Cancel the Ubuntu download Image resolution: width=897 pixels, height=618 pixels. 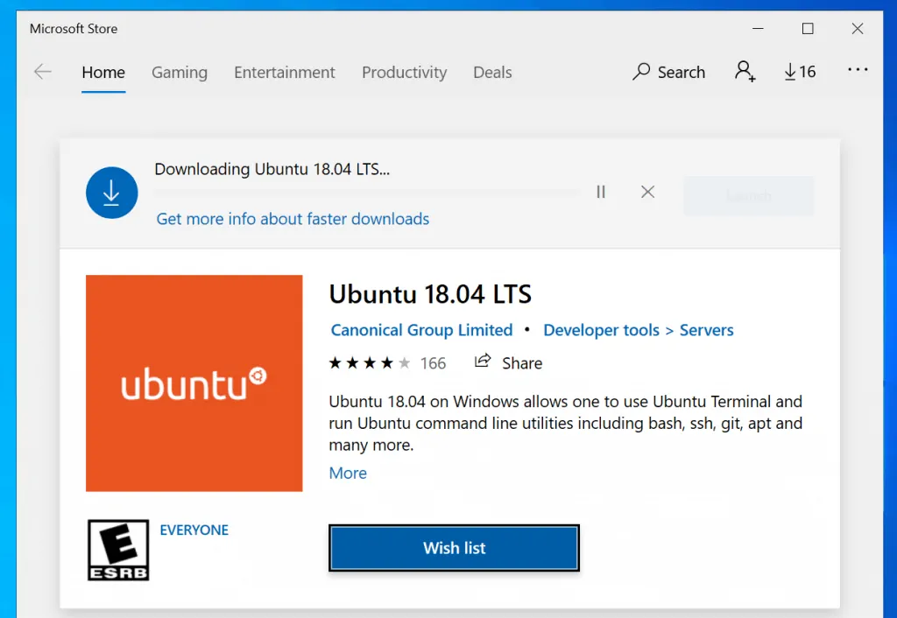pyautogui.click(x=647, y=192)
